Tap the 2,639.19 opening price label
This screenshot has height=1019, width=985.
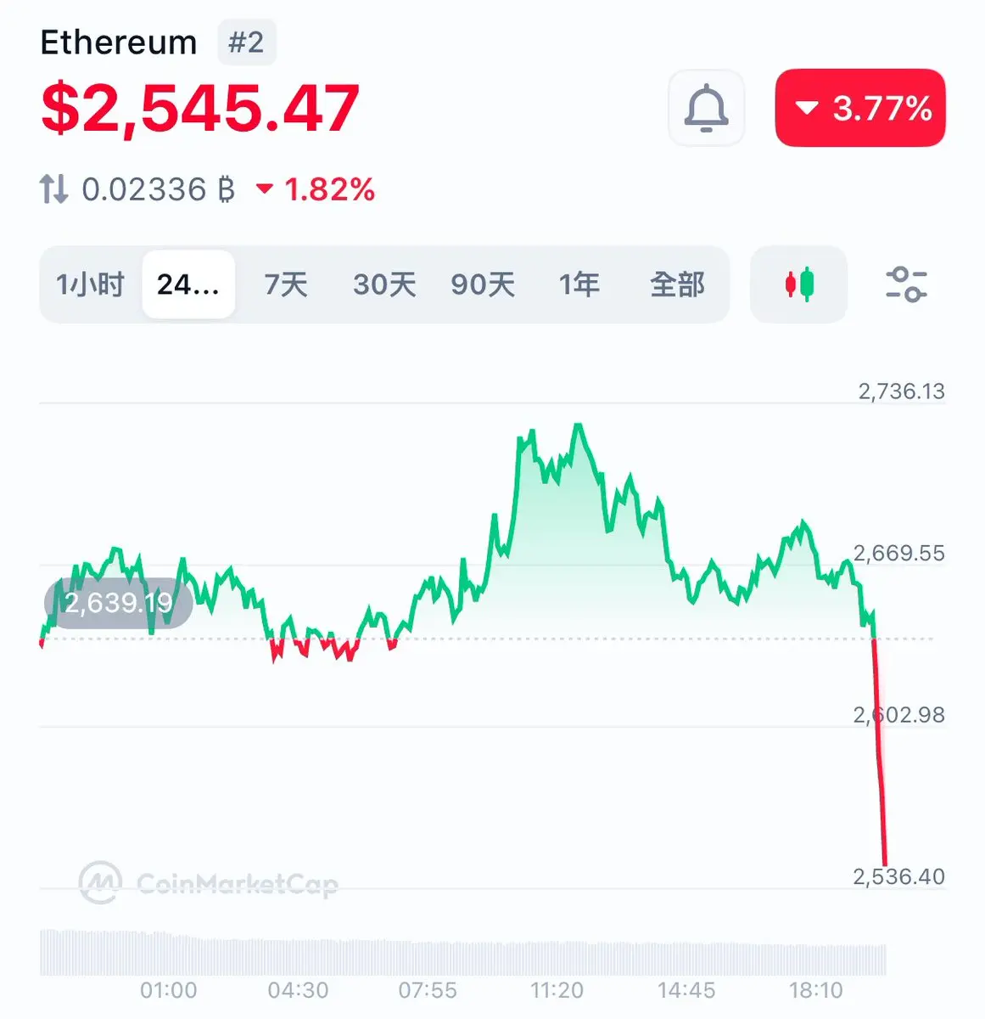[x=118, y=603]
